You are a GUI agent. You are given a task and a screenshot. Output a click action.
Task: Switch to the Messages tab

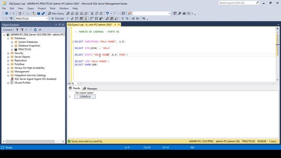90,89
